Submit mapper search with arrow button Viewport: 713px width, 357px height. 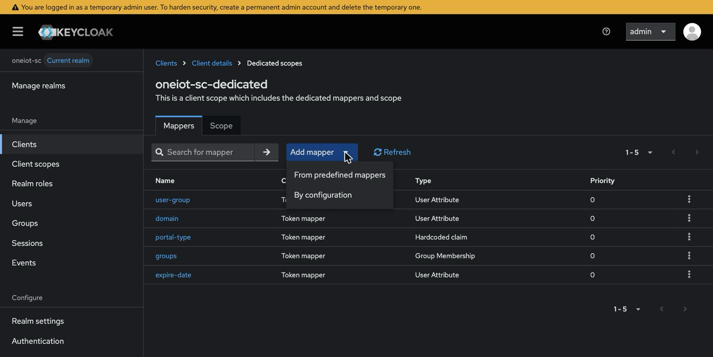tap(267, 152)
